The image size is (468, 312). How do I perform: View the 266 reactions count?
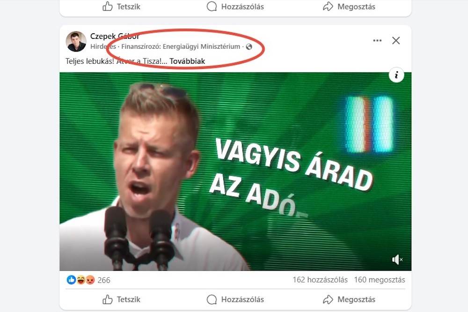click(104, 280)
